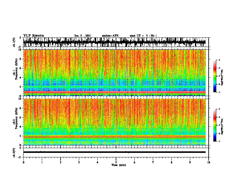
Task: Click the 'ch.3(V)' waveform axis label
Action: (x=14, y=153)
